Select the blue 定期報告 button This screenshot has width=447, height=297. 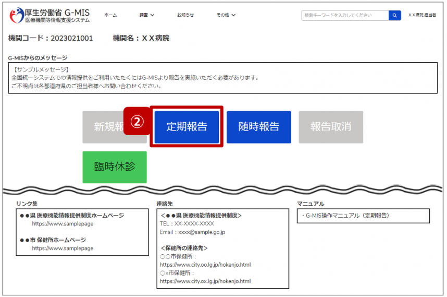tap(187, 127)
